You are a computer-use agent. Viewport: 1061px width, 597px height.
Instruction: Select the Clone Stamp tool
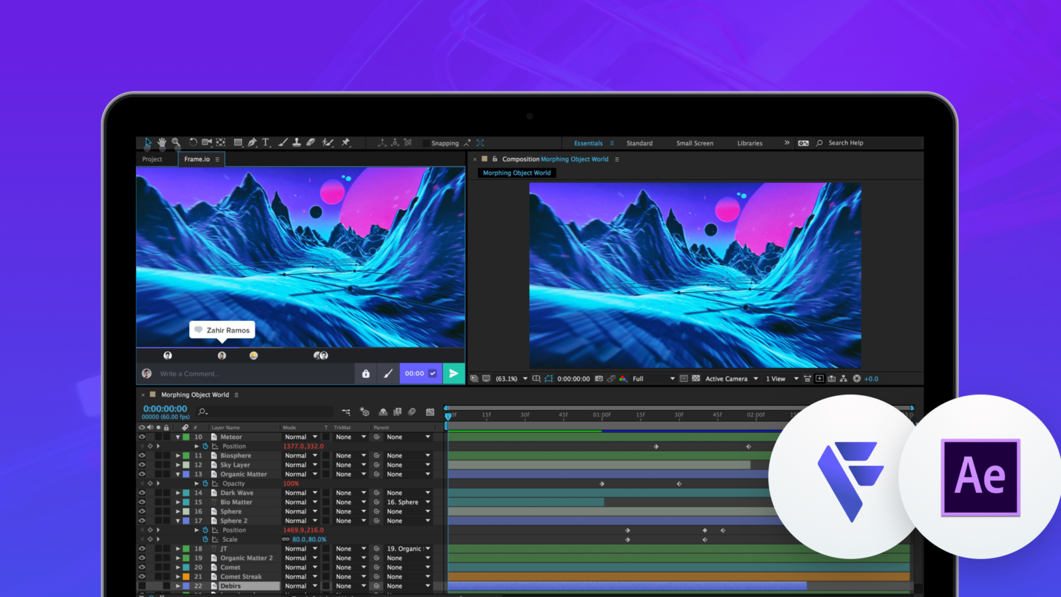pos(296,143)
